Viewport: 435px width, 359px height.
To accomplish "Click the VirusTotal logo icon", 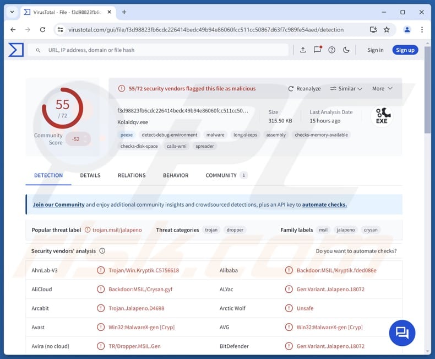I will 16,50.
